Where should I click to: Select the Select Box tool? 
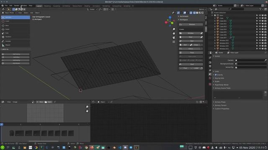tap(15, 17)
